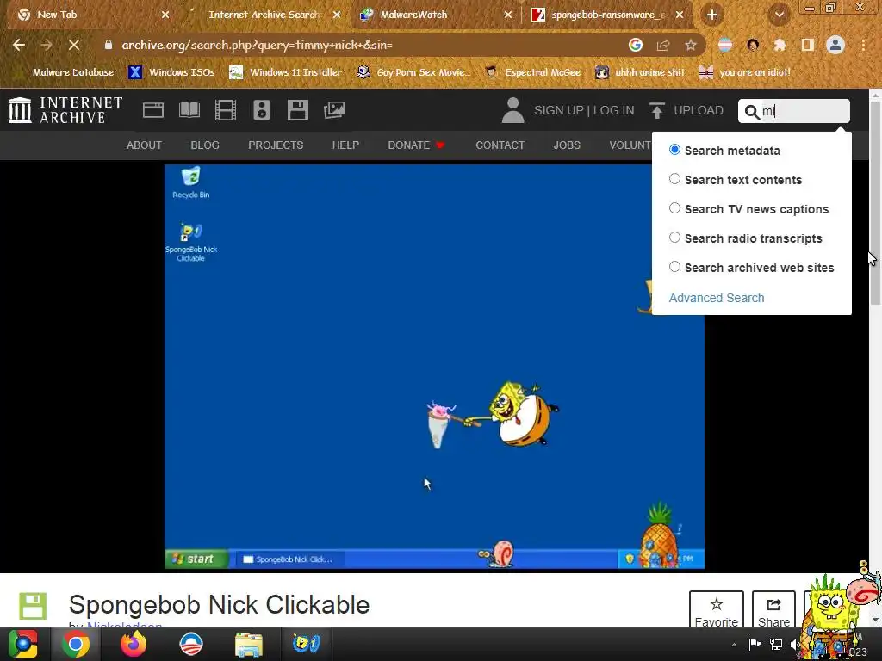The width and height of the screenshot is (882, 661).
Task: Open the JOBS menu item
Action: pos(567,145)
